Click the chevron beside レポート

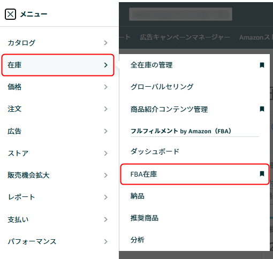click(x=106, y=197)
